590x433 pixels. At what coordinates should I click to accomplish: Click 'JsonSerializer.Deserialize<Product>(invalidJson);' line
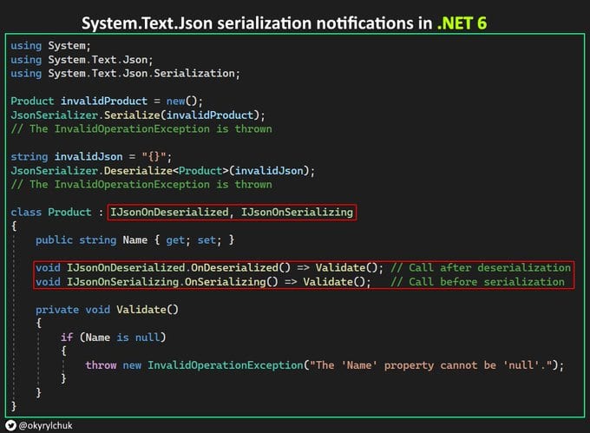162,170
